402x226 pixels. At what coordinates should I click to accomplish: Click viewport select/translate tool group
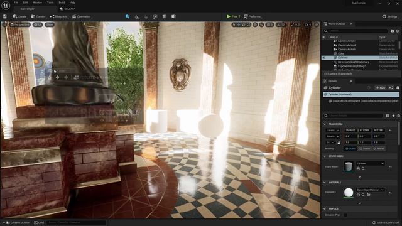(241, 24)
